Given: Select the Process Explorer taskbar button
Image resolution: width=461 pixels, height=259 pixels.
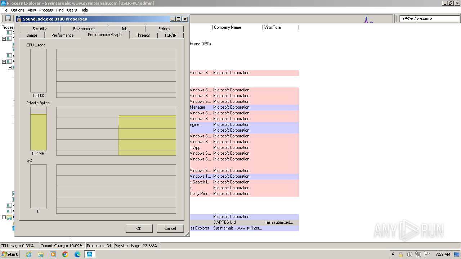Looking at the screenshot, I should click(x=89, y=254).
